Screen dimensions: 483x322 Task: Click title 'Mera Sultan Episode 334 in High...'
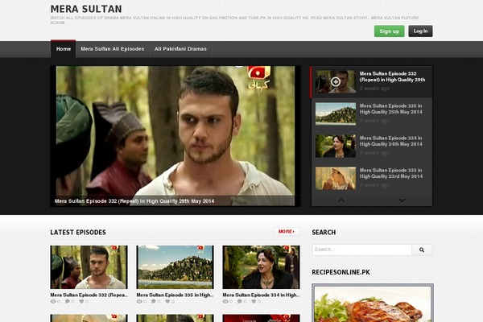pos(261,295)
